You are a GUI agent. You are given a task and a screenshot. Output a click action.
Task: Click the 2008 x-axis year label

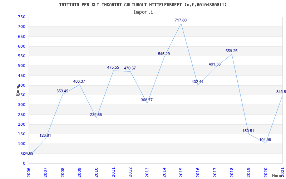point(63,172)
